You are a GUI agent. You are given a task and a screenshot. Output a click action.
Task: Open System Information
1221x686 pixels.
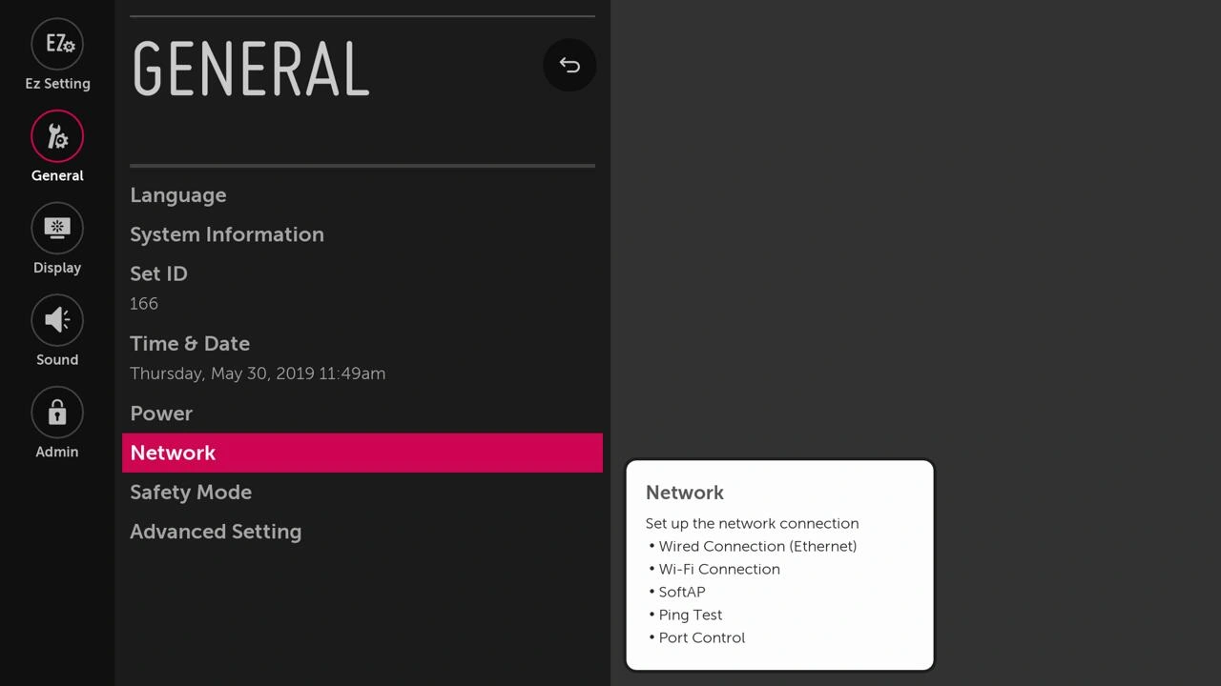(362, 234)
